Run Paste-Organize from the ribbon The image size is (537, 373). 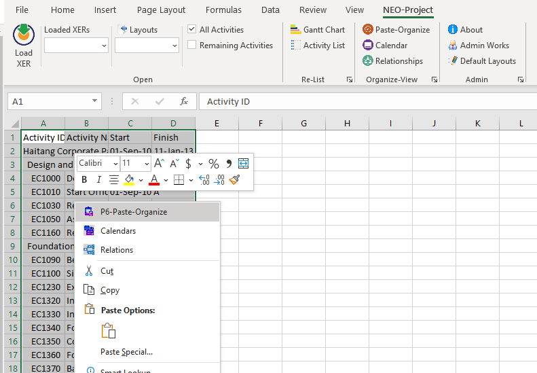396,30
